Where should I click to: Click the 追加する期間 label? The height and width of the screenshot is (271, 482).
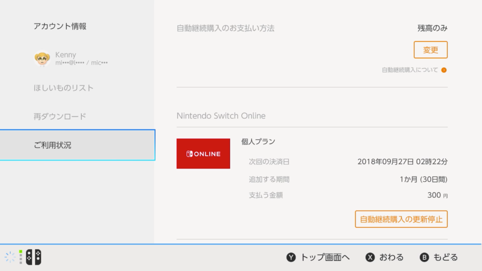[x=269, y=179]
